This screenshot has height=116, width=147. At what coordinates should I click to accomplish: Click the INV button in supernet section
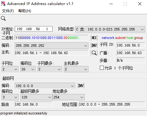pos(81,86)
